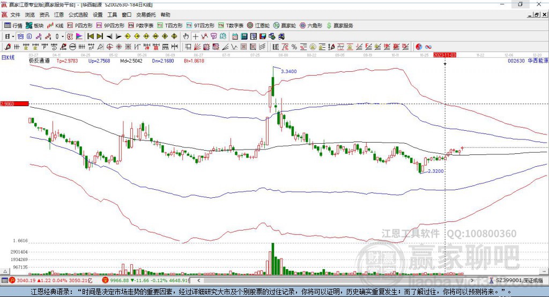Open the 六角形 tool
This screenshot has height=297, width=549.
(x=311, y=26)
